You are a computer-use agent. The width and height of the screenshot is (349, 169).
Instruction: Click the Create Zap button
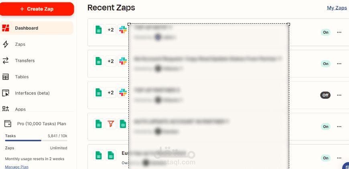tap(37, 9)
